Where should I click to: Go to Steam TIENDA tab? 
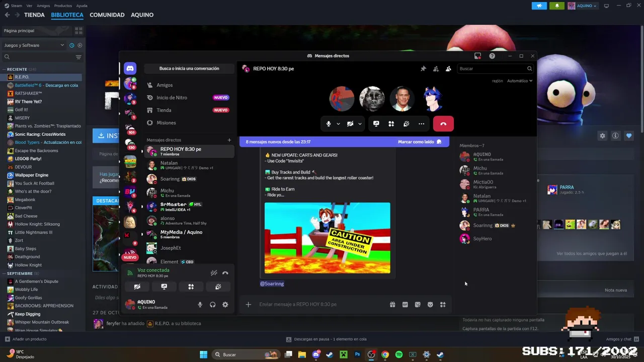(34, 15)
